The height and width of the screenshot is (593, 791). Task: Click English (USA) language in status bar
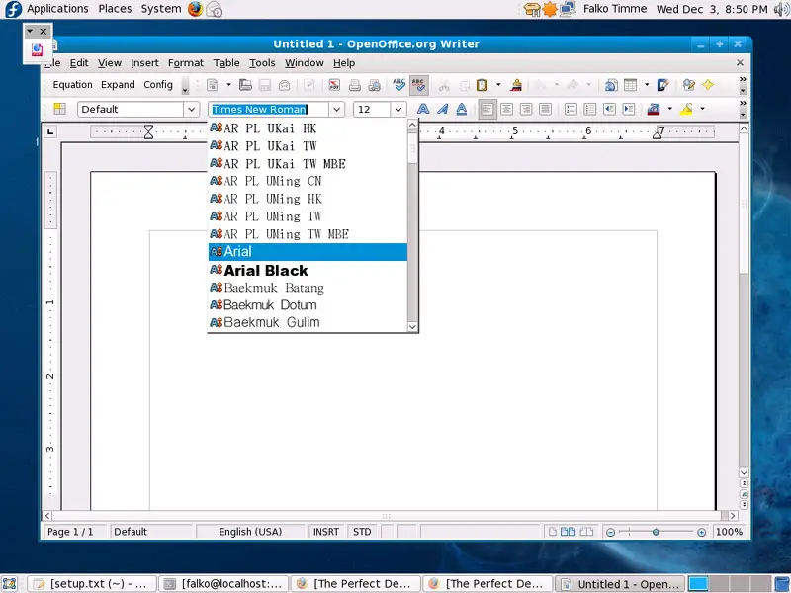pos(250,532)
